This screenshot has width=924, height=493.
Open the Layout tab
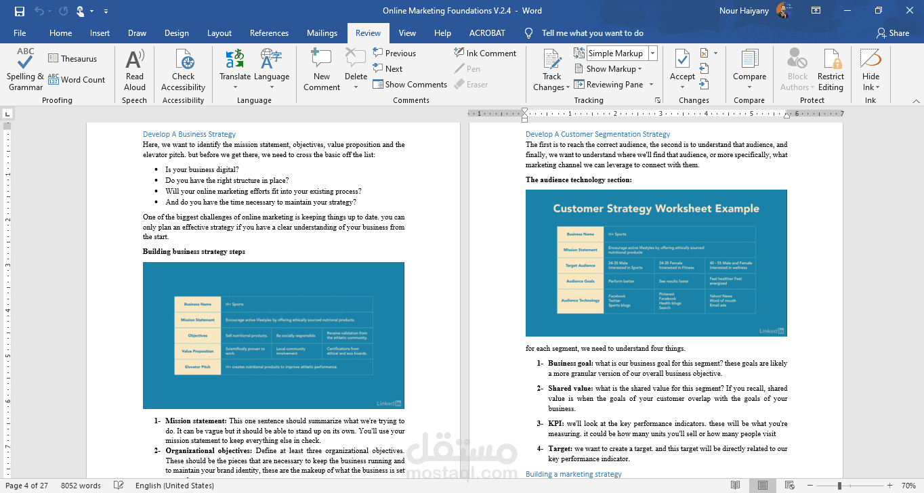click(x=219, y=33)
